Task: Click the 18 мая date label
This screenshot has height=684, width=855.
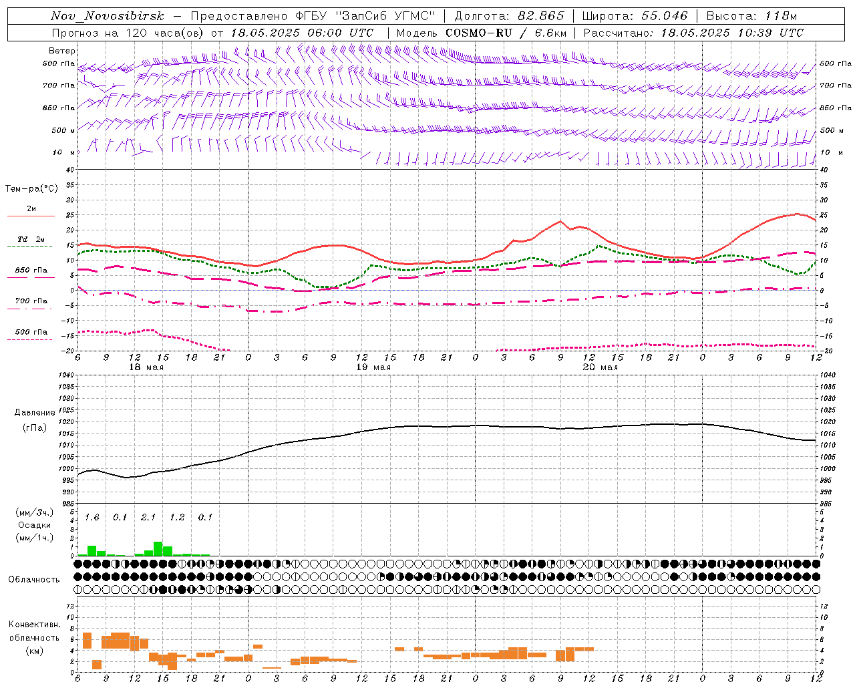Action: coord(146,367)
